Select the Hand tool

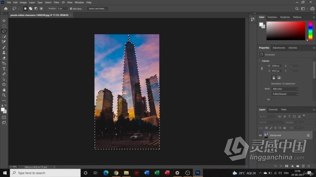click(4, 90)
